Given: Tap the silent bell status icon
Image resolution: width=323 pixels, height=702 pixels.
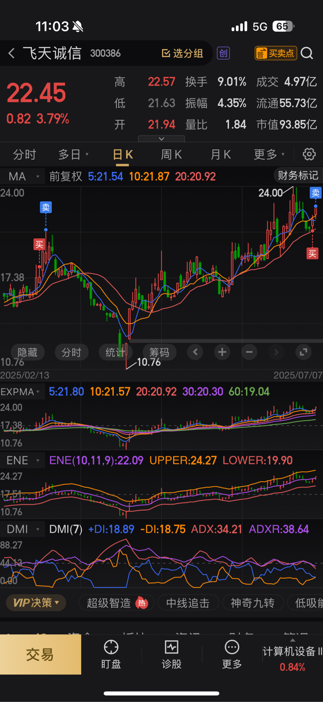Looking at the screenshot, I should pos(78,27).
